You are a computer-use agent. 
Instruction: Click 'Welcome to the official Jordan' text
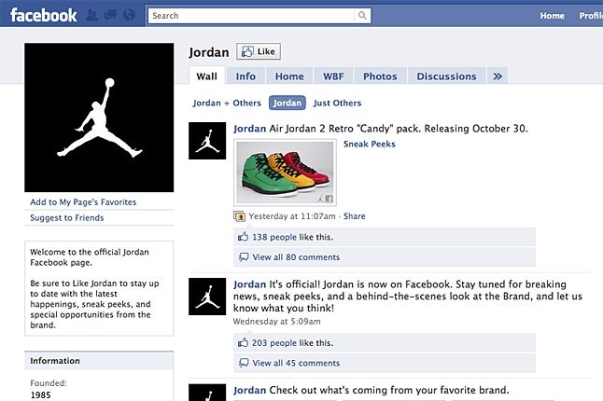coord(90,252)
